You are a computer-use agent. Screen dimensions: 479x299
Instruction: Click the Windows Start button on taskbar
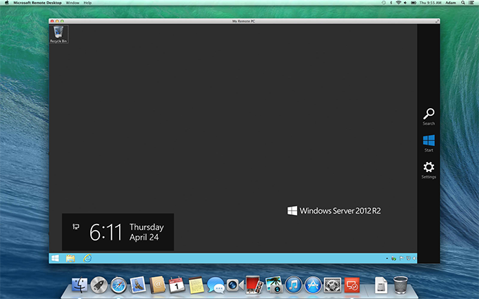[55, 258]
